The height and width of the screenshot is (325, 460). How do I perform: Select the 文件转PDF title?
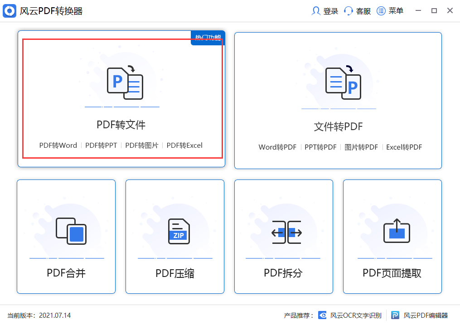[x=338, y=126]
